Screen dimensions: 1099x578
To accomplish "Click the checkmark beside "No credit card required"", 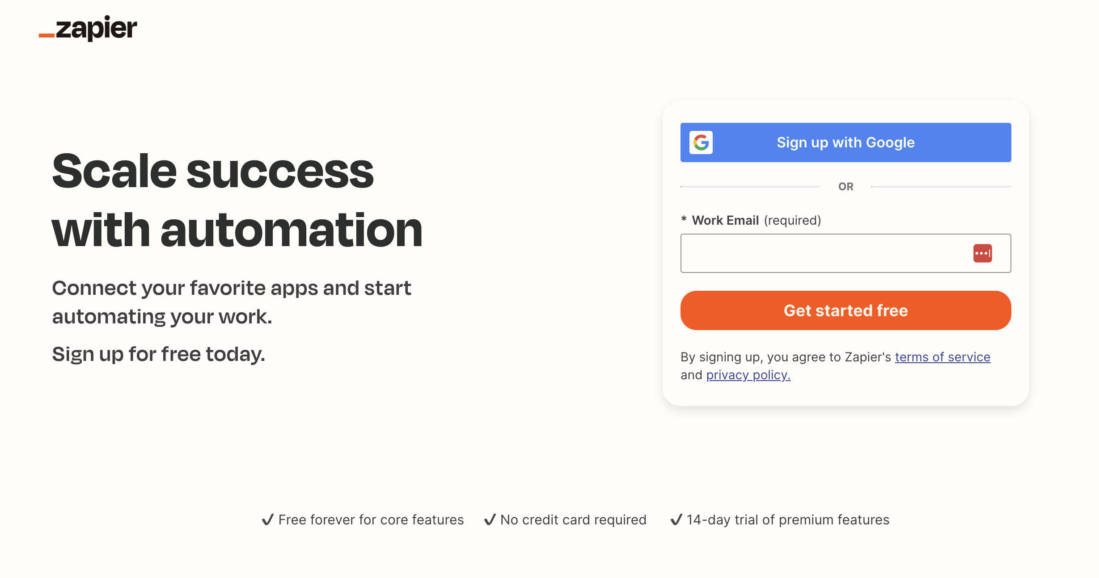I will (490, 519).
